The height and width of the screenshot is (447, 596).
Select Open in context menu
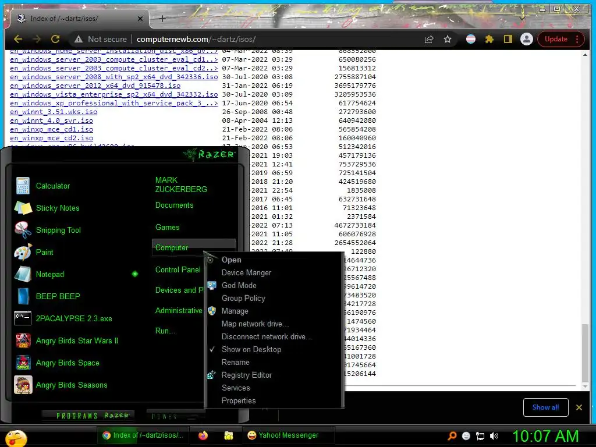pos(232,260)
